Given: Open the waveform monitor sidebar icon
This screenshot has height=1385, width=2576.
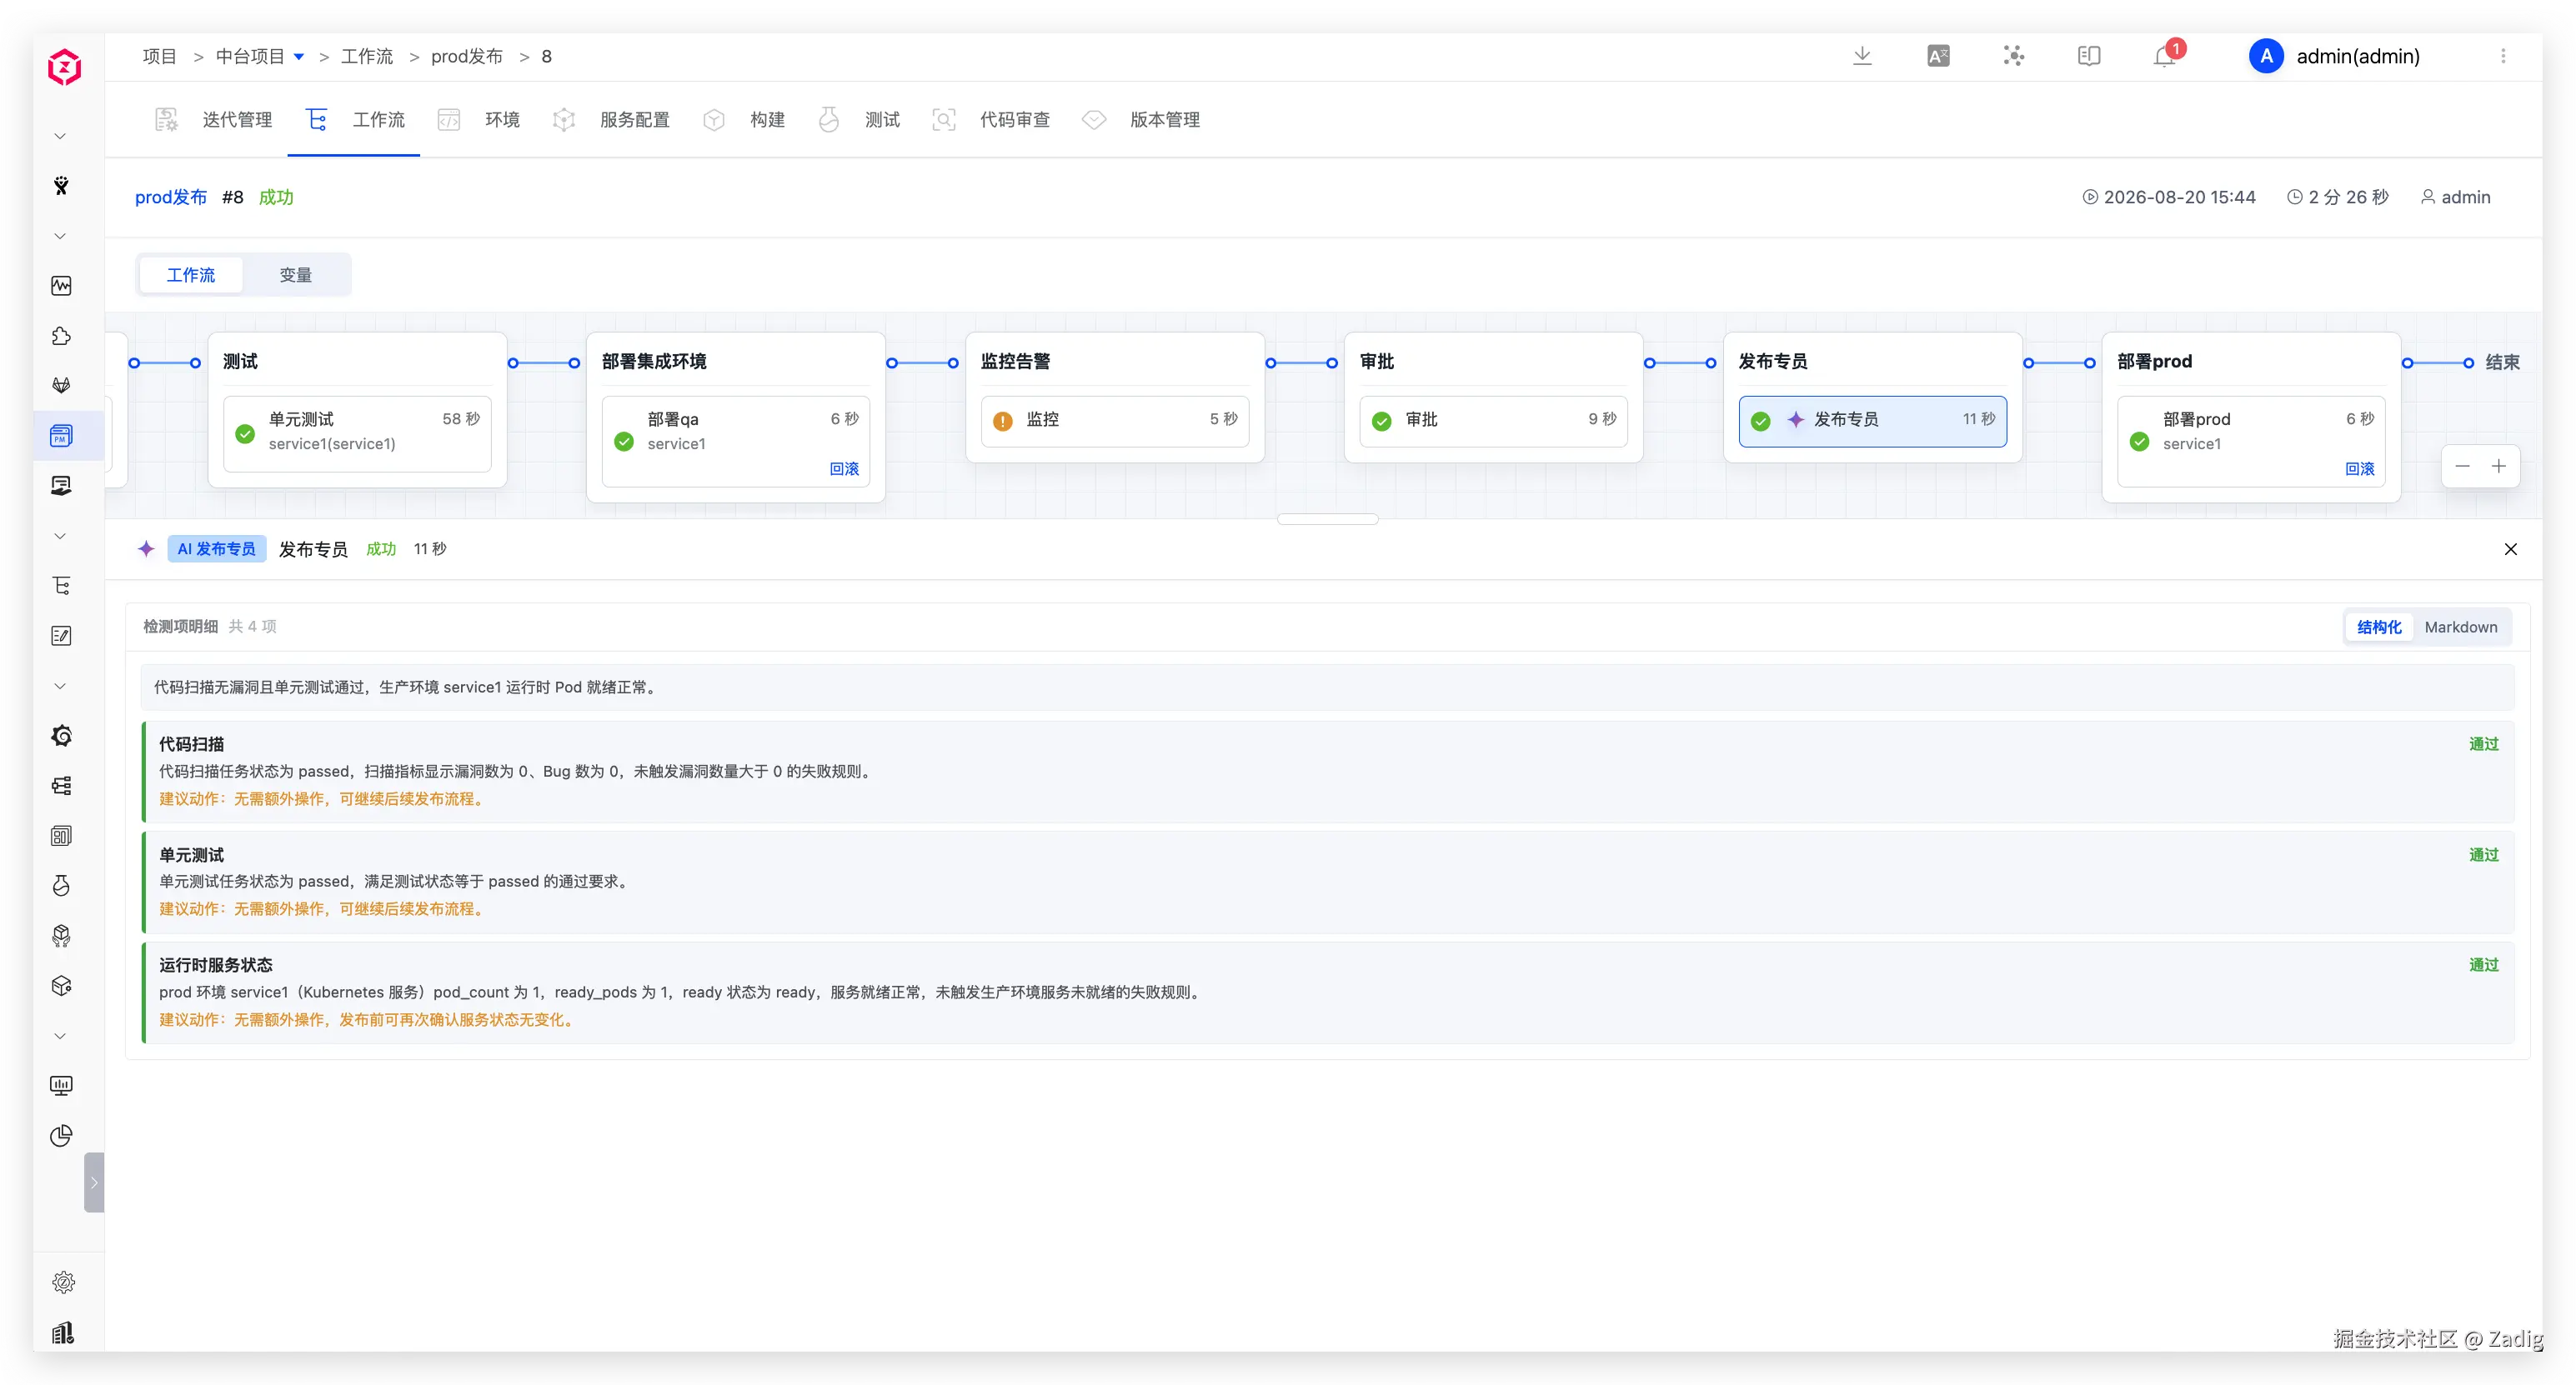Looking at the screenshot, I should pyautogui.click(x=61, y=286).
